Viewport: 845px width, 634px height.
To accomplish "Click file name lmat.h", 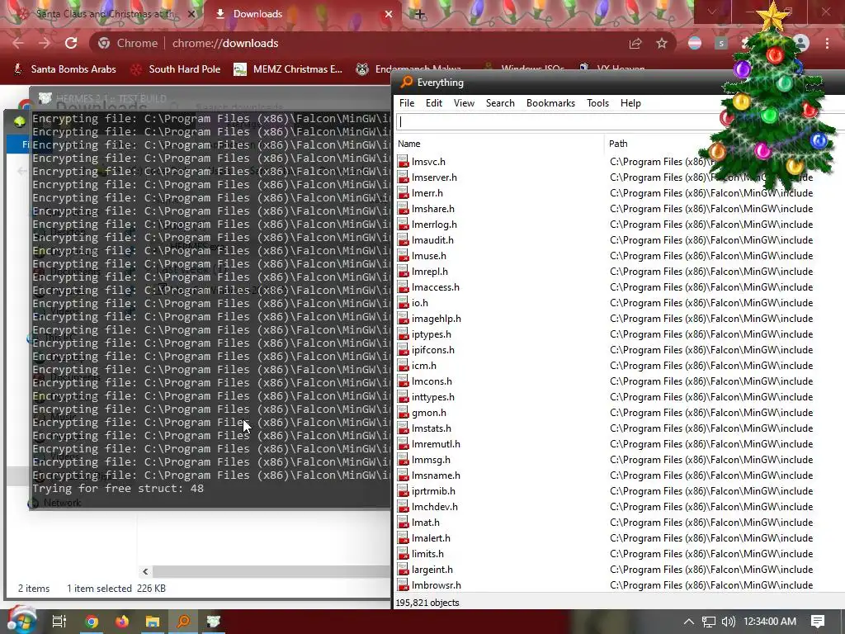I will [425, 522].
